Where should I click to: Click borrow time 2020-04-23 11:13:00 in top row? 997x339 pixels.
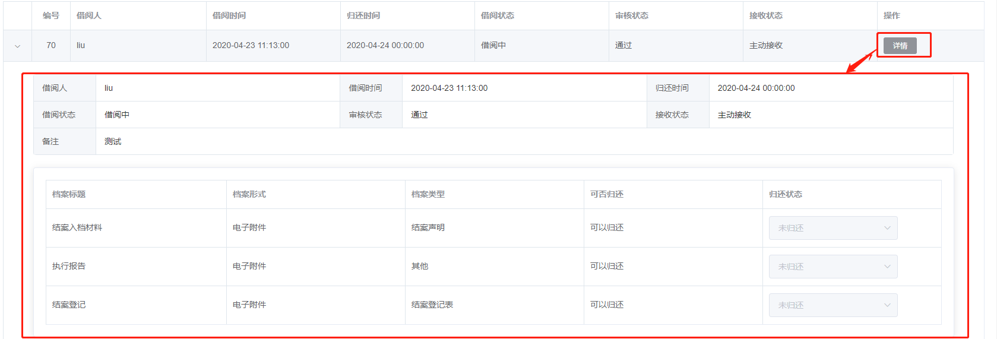click(251, 45)
